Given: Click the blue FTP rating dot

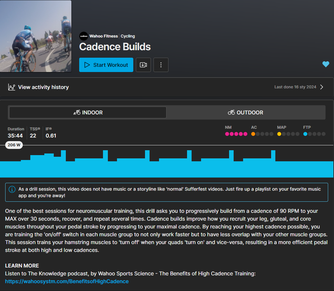Looking at the screenshot, I should (305, 134).
